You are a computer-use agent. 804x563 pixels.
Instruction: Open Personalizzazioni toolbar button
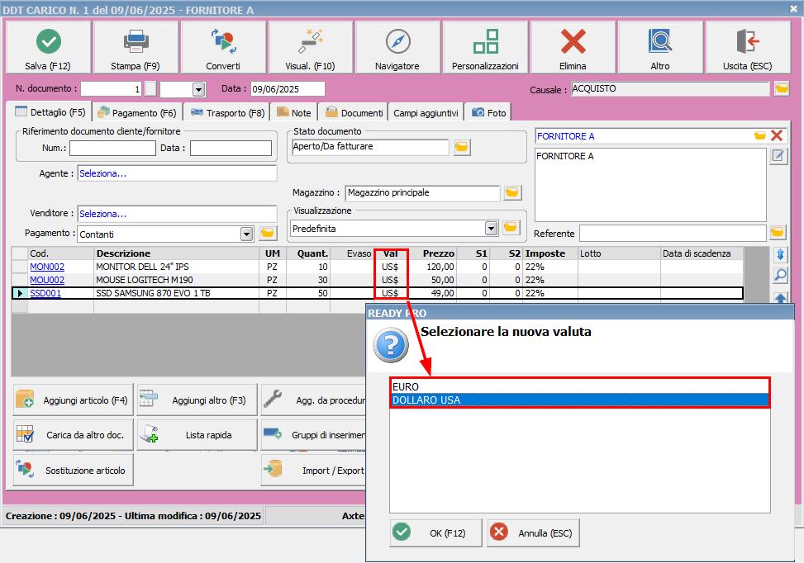485,48
